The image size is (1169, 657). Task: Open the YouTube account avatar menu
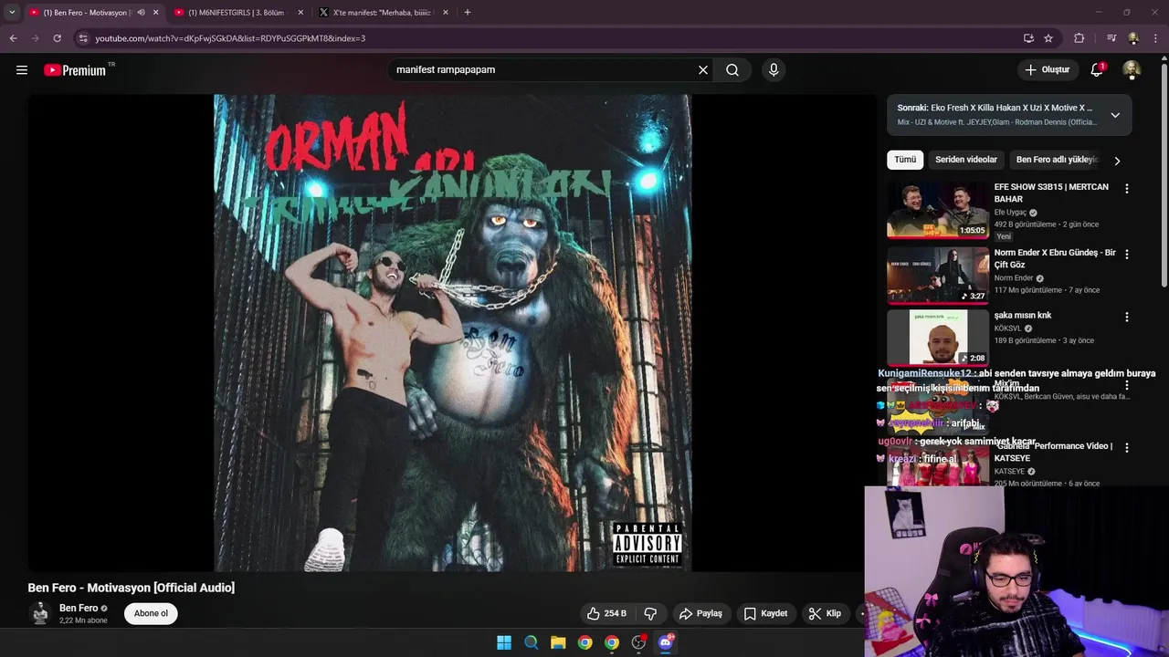(x=1132, y=69)
